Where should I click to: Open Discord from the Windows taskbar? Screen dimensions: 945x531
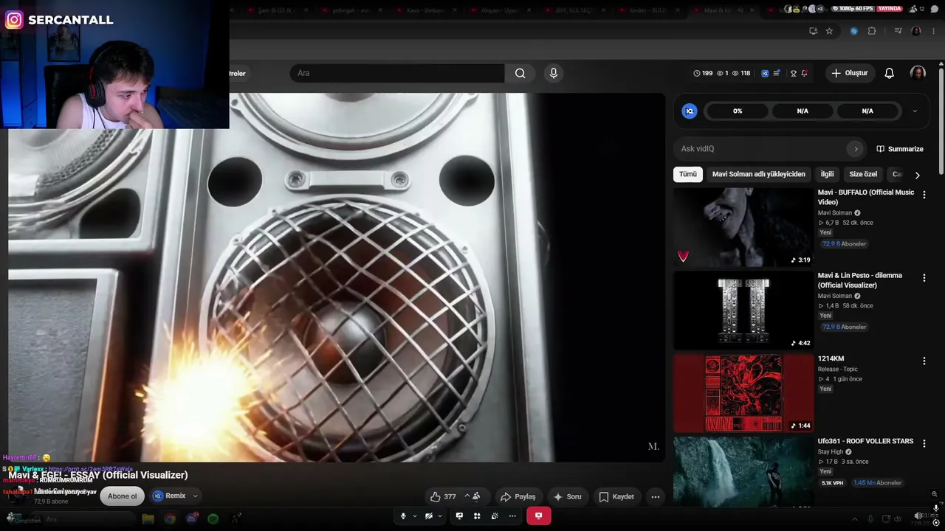tap(191, 519)
